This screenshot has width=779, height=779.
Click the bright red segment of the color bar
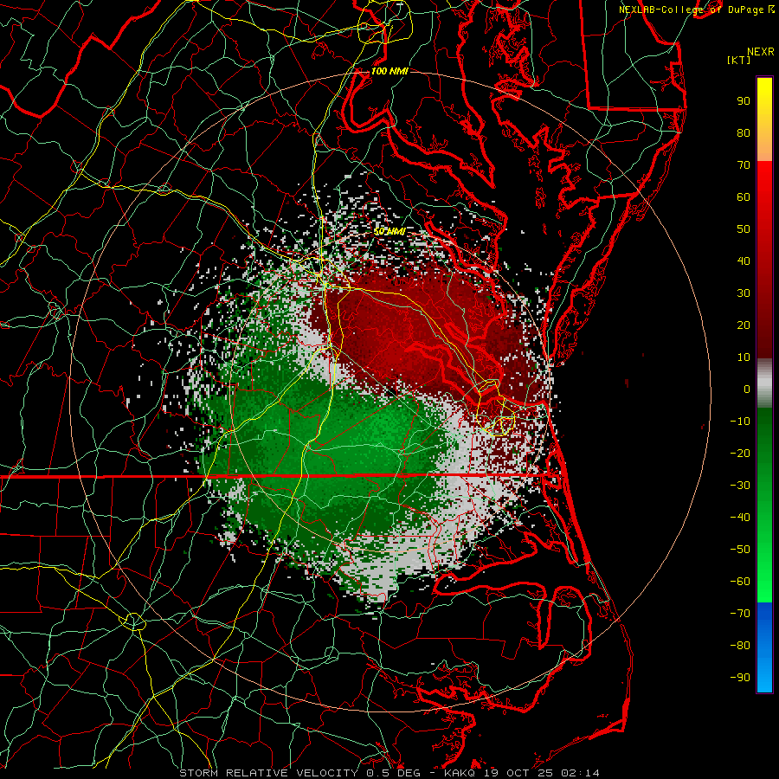click(764, 260)
